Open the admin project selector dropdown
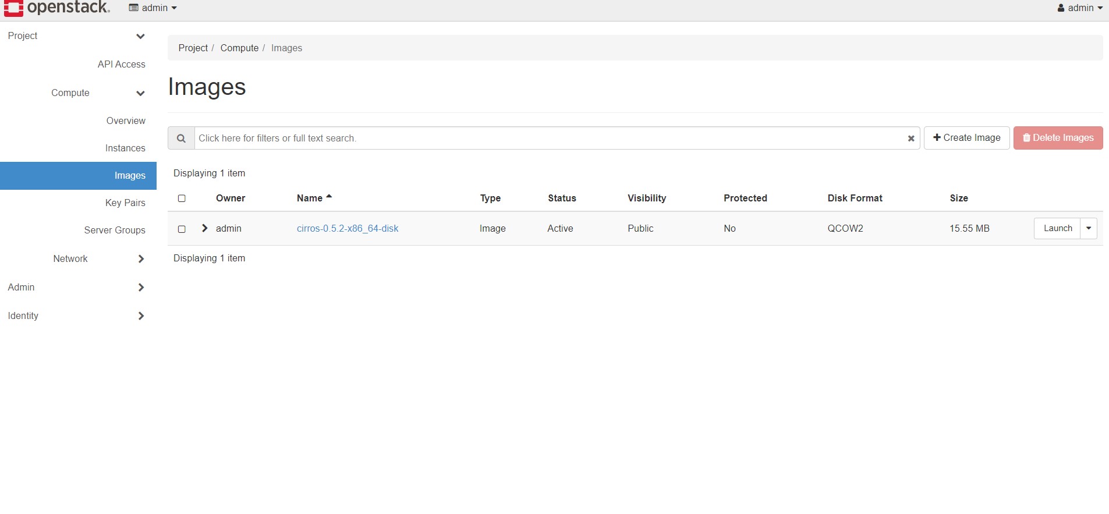The height and width of the screenshot is (514, 1109). point(153,8)
